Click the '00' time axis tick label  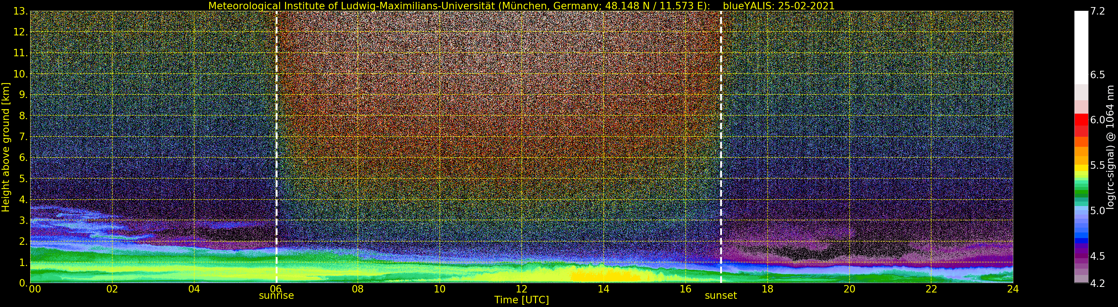[35, 289]
